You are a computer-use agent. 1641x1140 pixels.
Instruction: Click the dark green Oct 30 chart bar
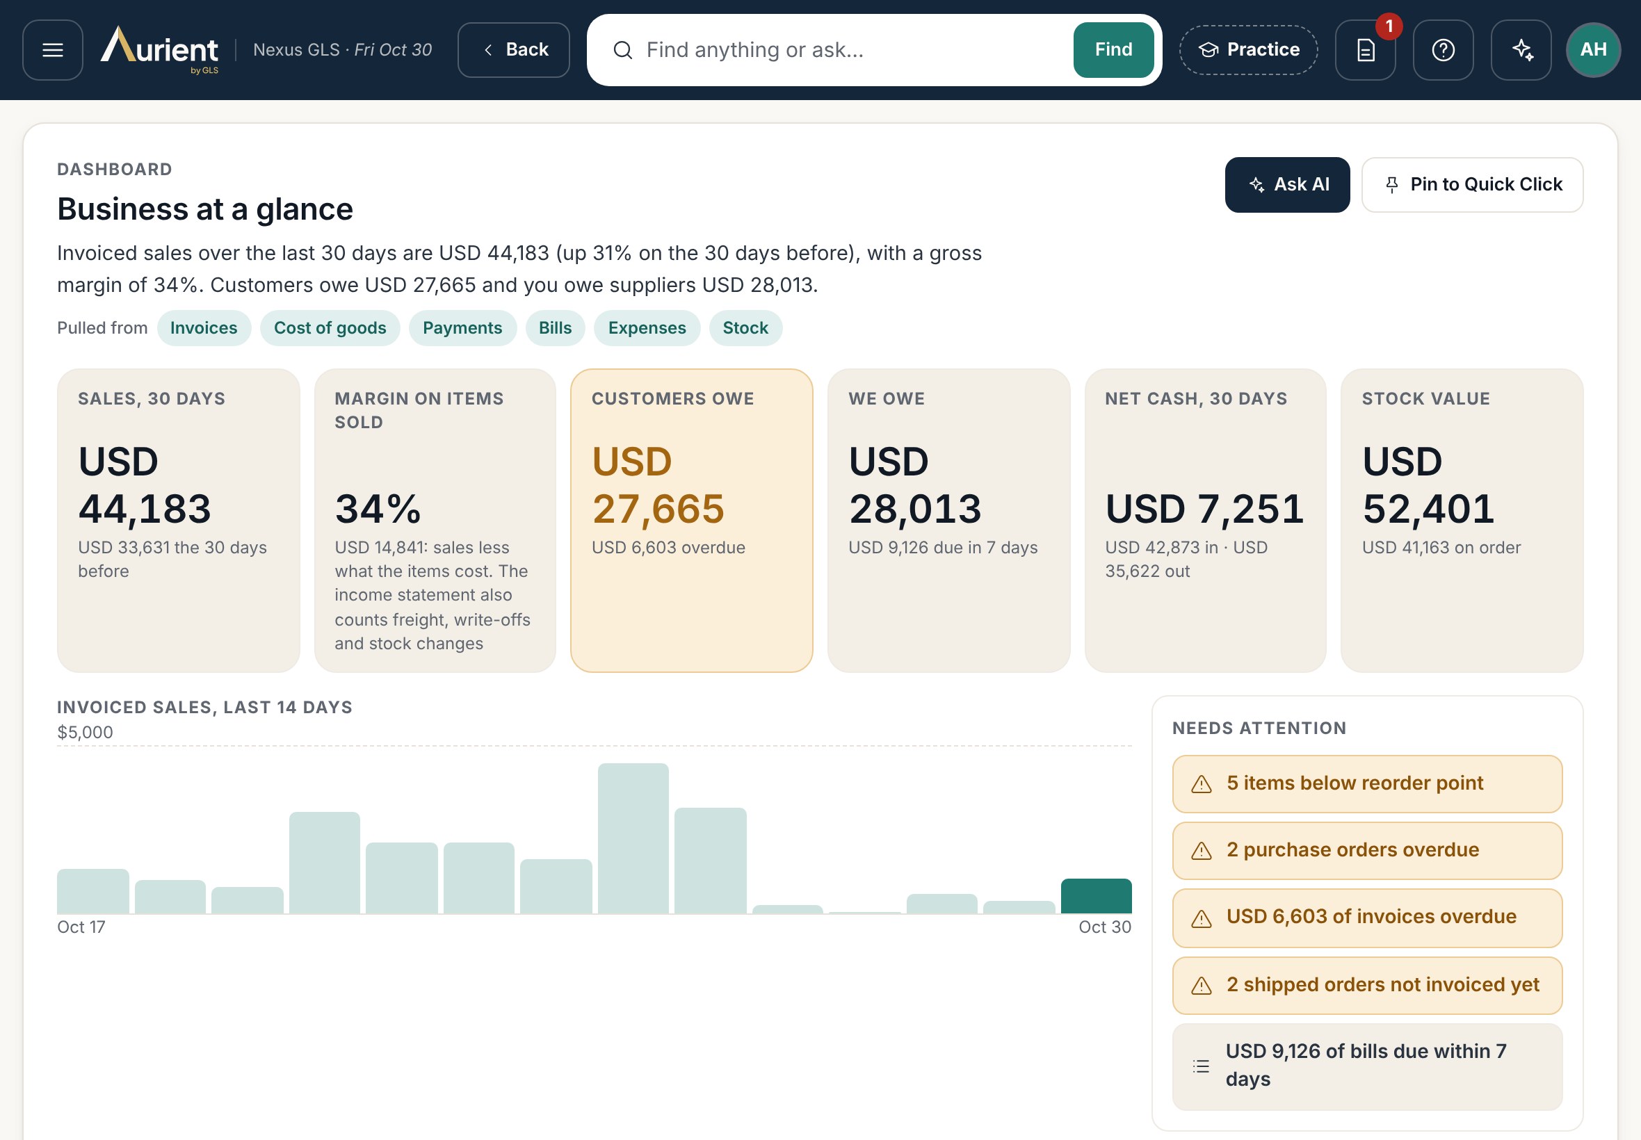tap(1096, 897)
